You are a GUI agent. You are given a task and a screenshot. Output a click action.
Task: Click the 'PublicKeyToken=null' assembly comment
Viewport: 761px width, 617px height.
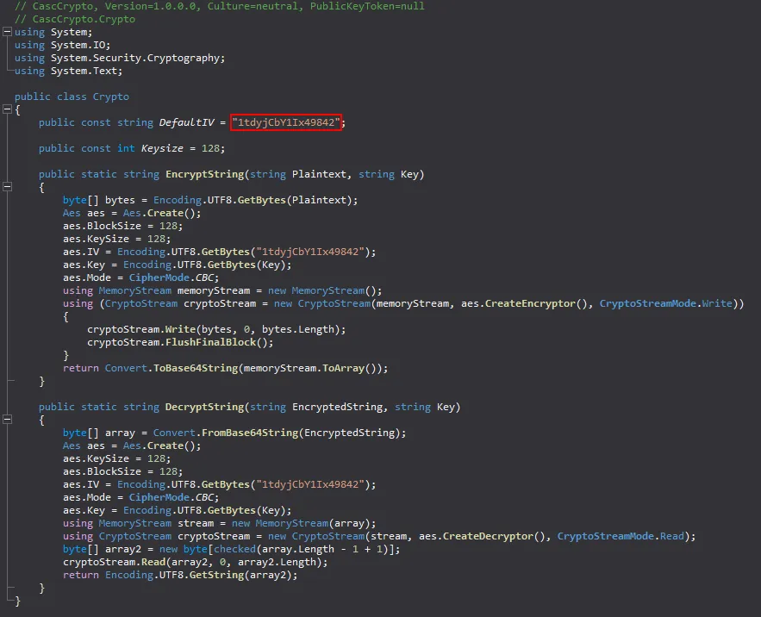[x=367, y=6]
